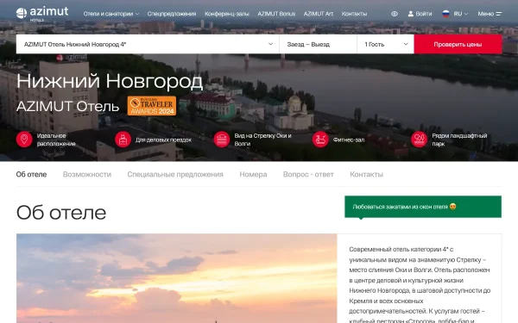
Task: Click the Идеальное расположение label
Action: (x=56, y=140)
